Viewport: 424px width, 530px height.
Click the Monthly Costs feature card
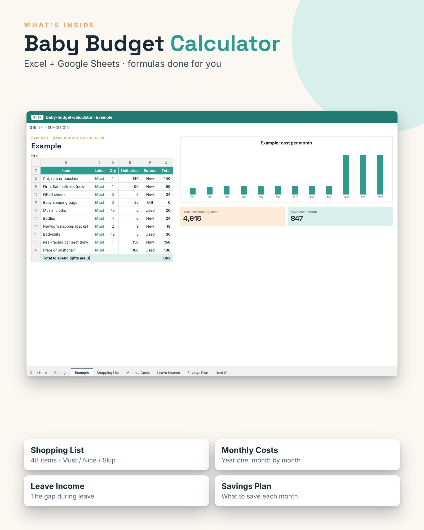[307, 455]
